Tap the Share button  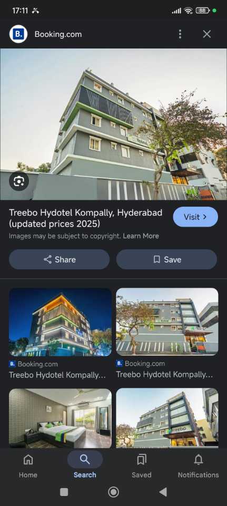[x=60, y=259]
